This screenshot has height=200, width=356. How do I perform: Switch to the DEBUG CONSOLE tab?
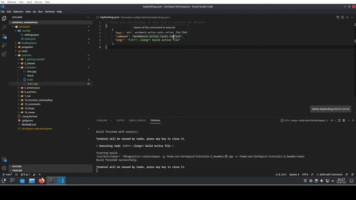pos(137,121)
